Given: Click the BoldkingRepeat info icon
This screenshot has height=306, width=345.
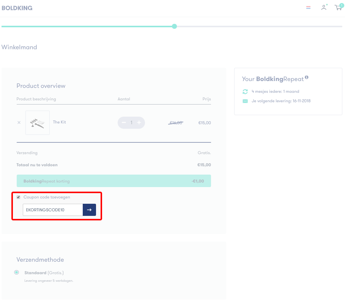Looking at the screenshot, I should point(307,77).
